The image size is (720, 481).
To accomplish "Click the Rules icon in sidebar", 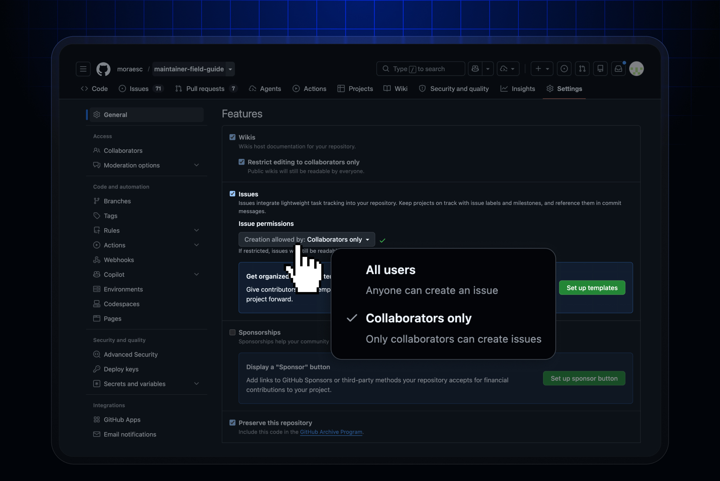I will tap(97, 230).
